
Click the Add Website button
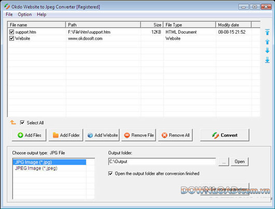[102, 135]
